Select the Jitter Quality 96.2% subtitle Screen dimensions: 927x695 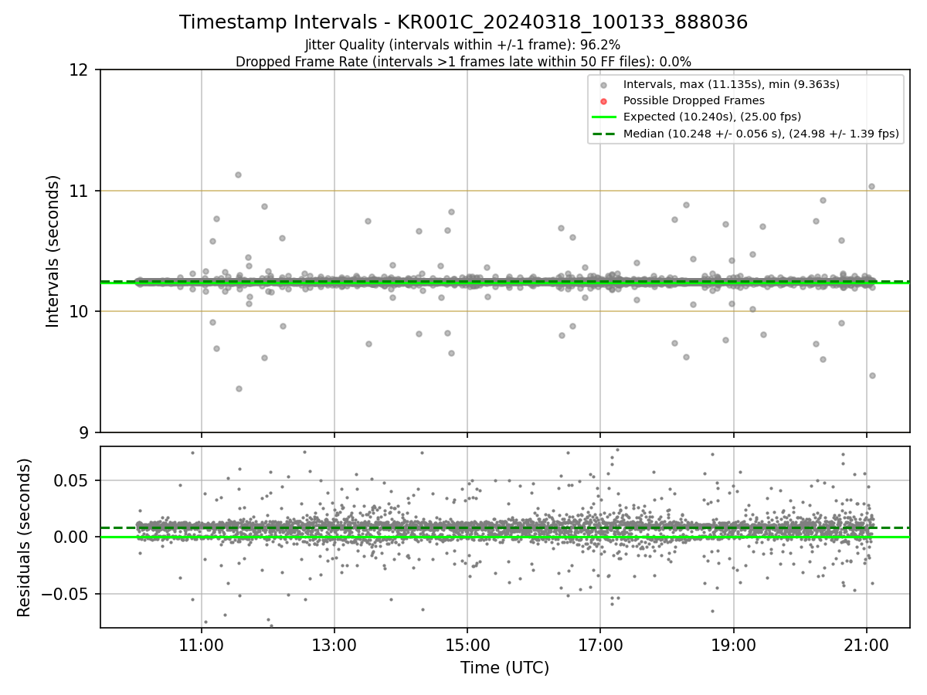pyautogui.click(x=463, y=46)
